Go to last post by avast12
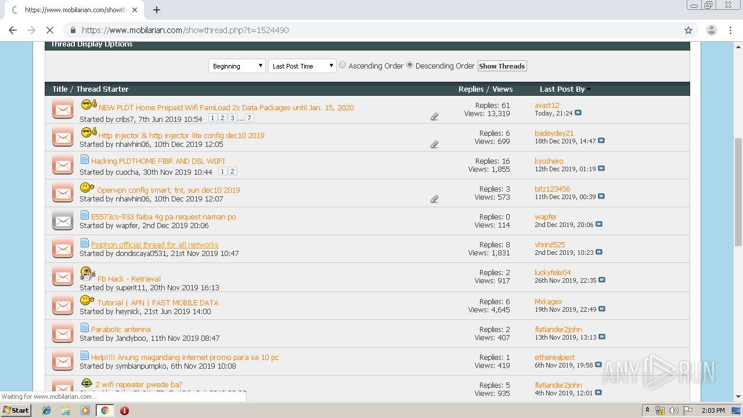 tap(578, 113)
